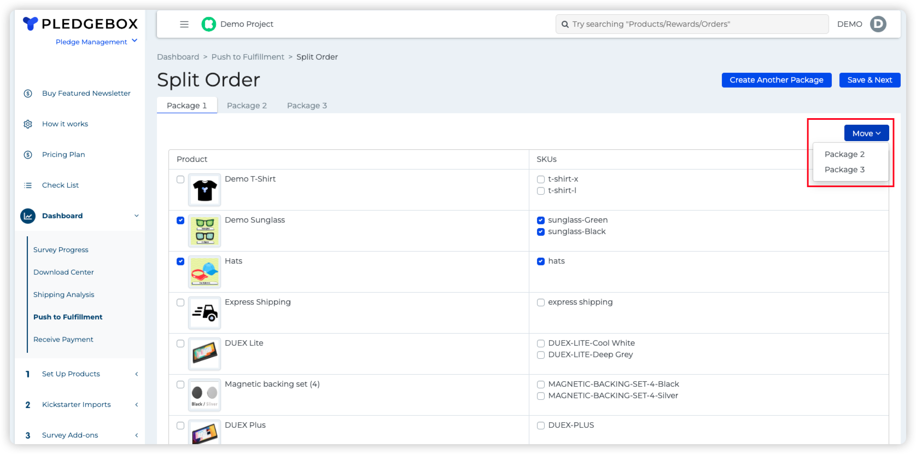Open the hamburger menu icon
The width and height of the screenshot is (916, 454).
pyautogui.click(x=184, y=24)
